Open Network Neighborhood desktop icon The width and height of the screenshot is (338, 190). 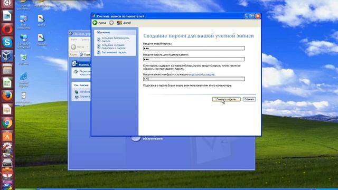click(x=23, y=41)
